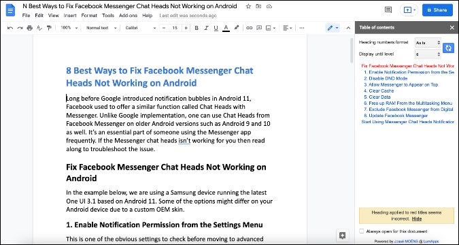The height and width of the screenshot is (245, 459).
Task: Open the View menu
Action: tap(54, 16)
